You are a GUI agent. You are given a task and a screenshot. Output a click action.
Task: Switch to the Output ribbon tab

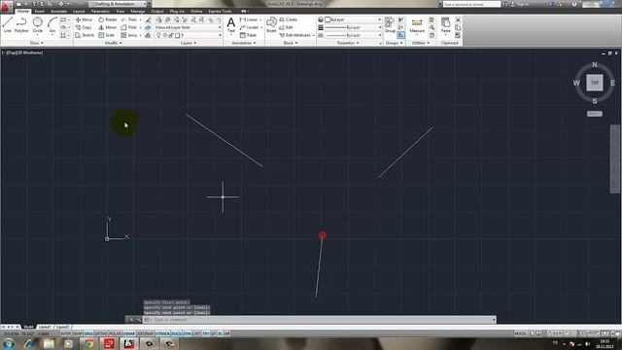pos(157,11)
